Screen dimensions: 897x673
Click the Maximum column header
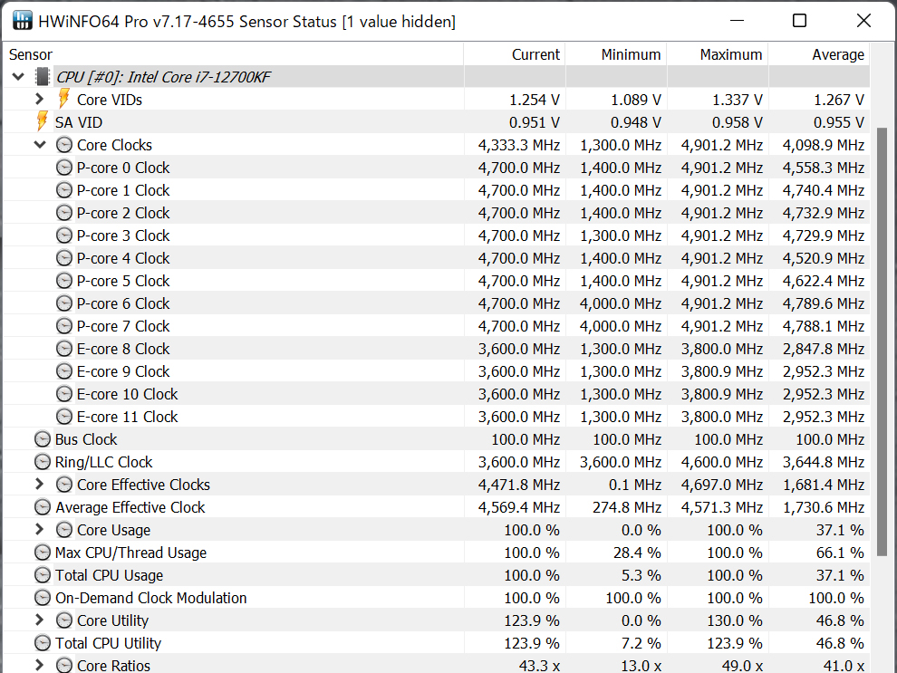click(x=730, y=54)
